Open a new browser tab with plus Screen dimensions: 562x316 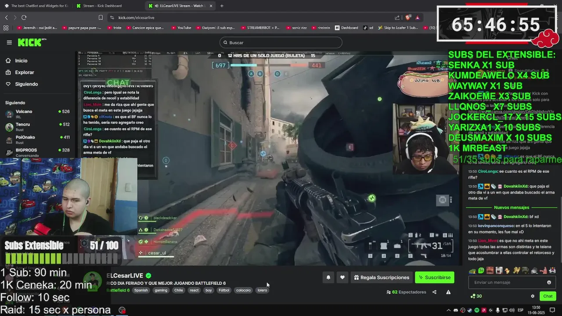[x=222, y=6]
